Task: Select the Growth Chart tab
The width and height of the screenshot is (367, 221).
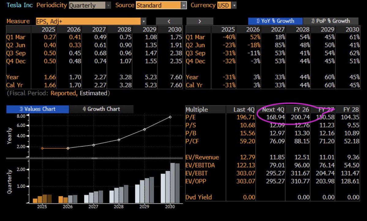Action: tap(101, 109)
